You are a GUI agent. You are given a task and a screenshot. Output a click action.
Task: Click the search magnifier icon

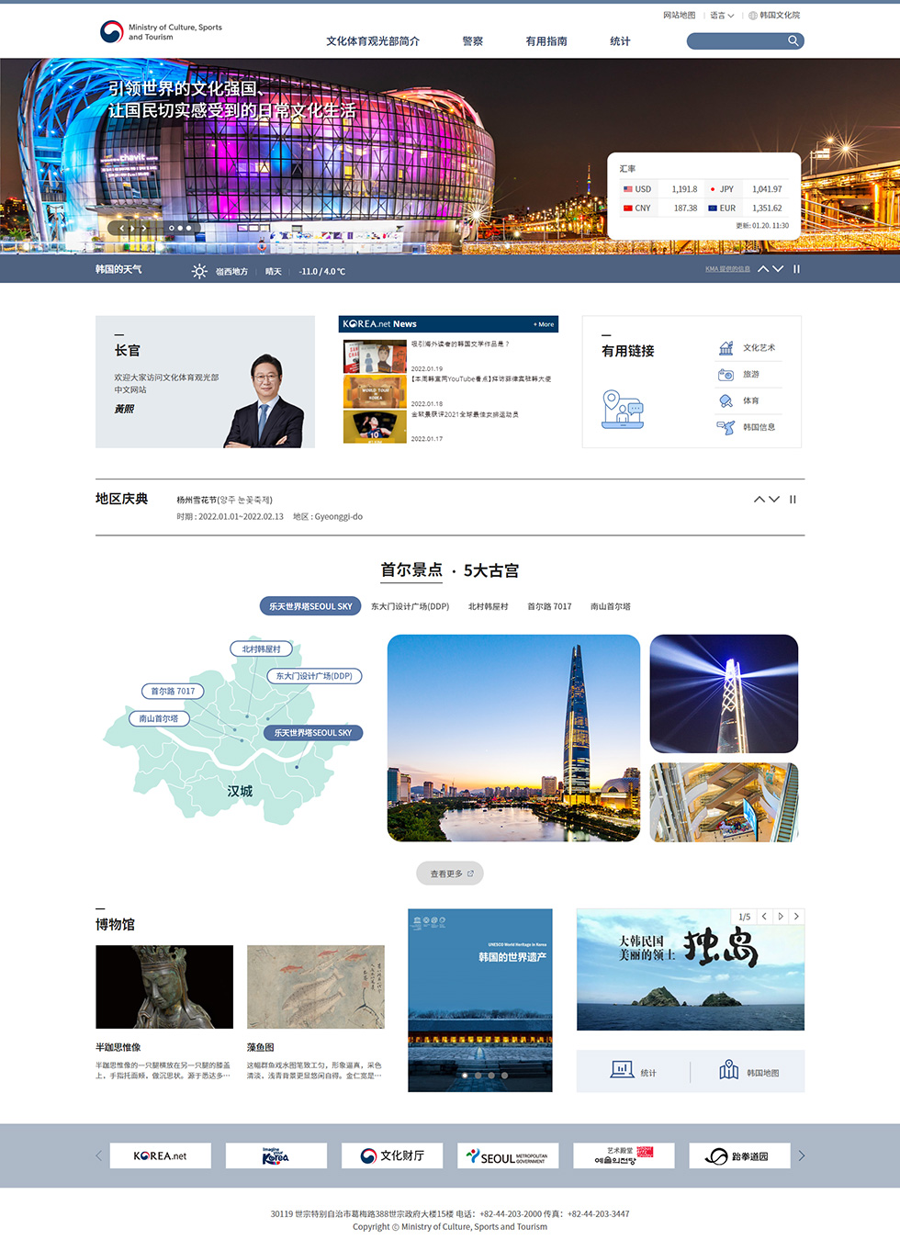793,40
